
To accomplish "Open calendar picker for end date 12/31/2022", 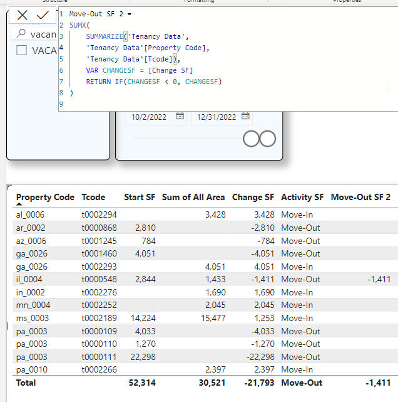I will tap(245, 116).
